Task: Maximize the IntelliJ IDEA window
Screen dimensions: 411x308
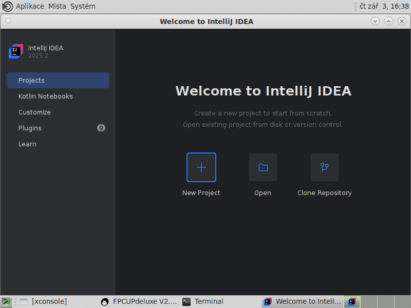Action: coord(388,21)
